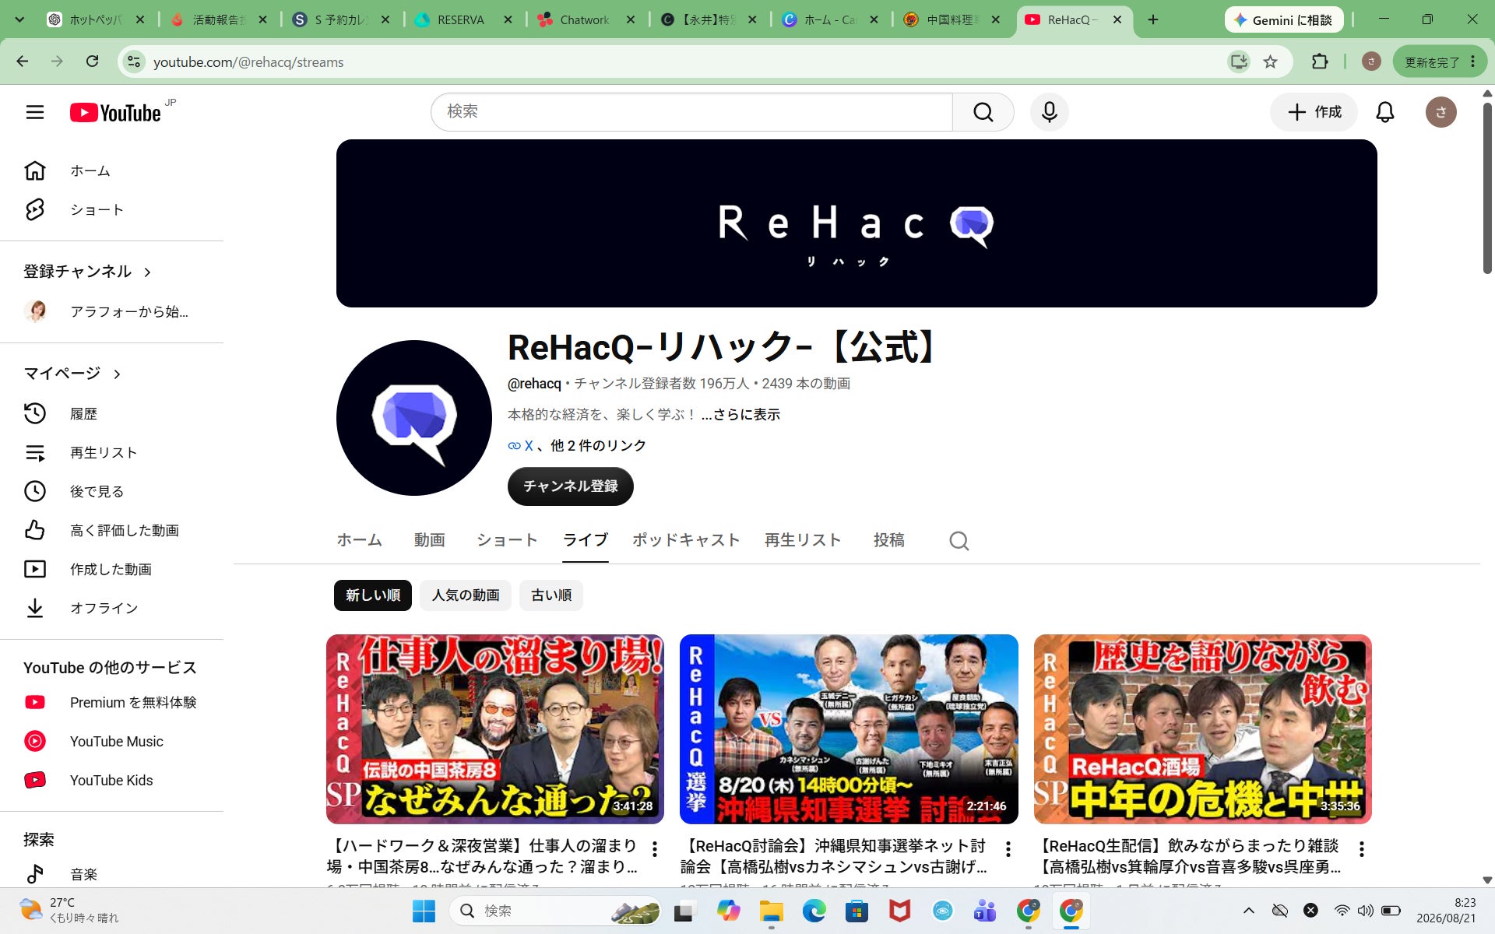Image resolution: width=1495 pixels, height=934 pixels.
Task: Show hidden system tray icons
Action: 1249,911
